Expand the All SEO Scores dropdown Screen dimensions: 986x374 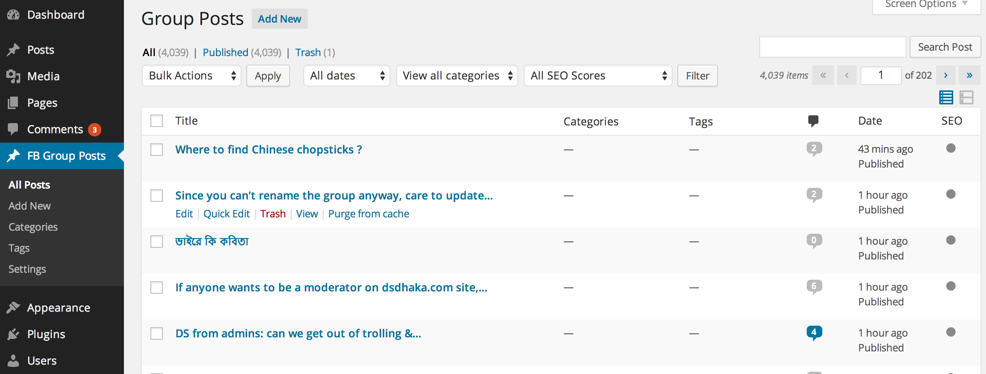pos(598,76)
